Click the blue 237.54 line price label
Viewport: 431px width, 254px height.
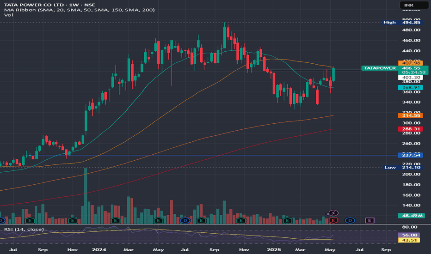pyautogui.click(x=411, y=155)
